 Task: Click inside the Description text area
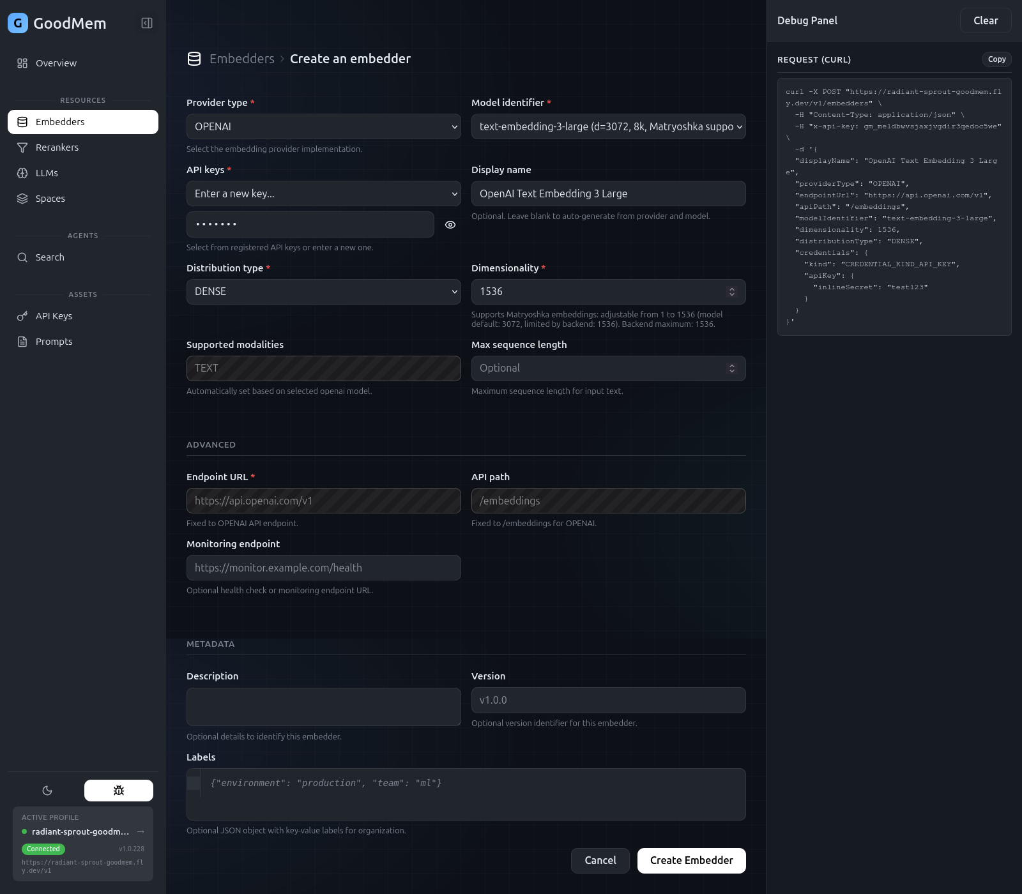pos(323,706)
